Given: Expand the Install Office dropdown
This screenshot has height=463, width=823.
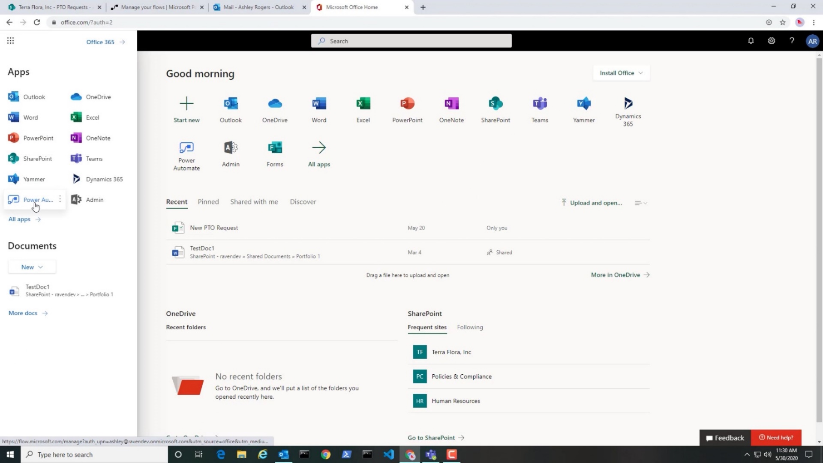Looking at the screenshot, I should [x=621, y=73].
